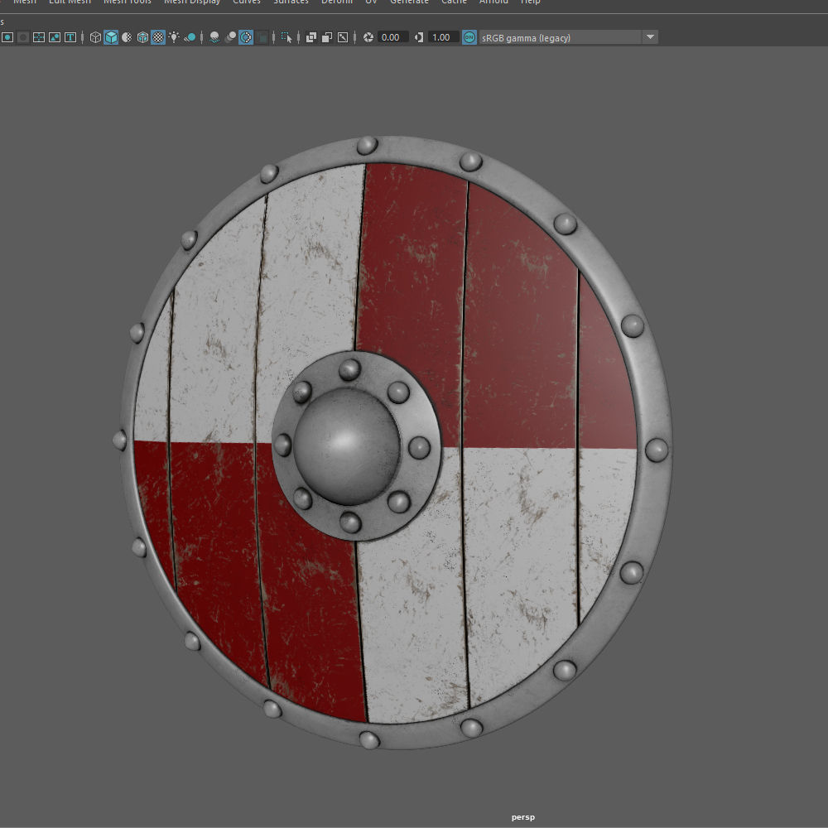Click the Exposure aperture icon
828x828 pixels.
pyautogui.click(x=368, y=37)
